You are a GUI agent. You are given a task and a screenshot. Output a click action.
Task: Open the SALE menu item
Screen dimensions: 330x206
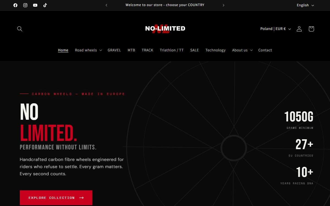[x=194, y=50]
